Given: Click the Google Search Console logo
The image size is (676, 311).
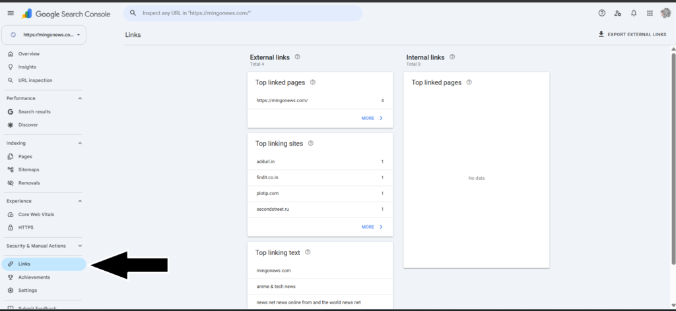Looking at the screenshot, I should tap(66, 14).
